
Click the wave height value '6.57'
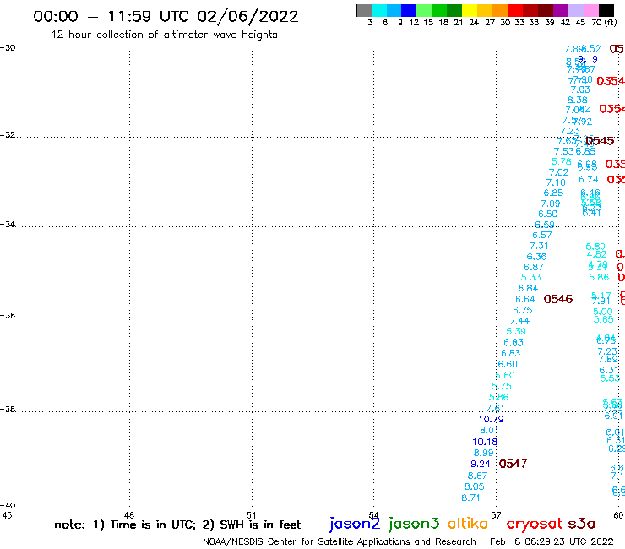[x=542, y=236]
